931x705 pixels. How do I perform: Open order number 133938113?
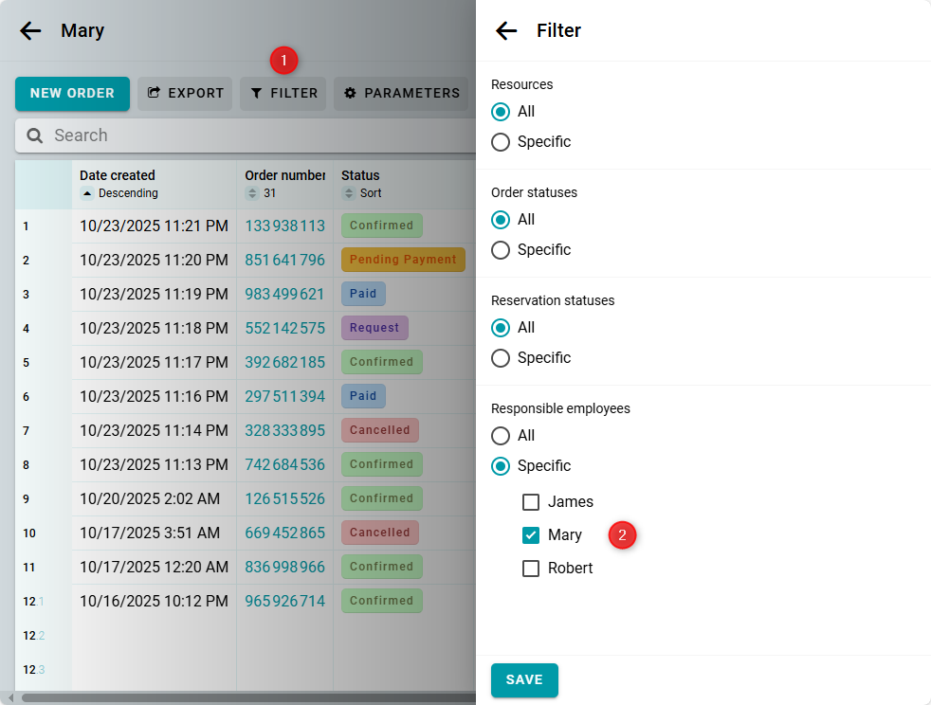pos(284,226)
